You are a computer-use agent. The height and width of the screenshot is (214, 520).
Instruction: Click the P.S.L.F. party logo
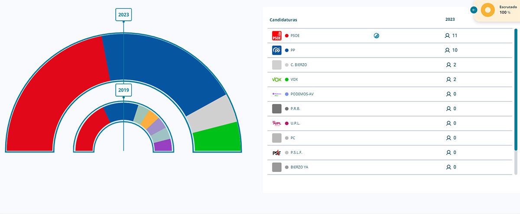click(x=276, y=152)
